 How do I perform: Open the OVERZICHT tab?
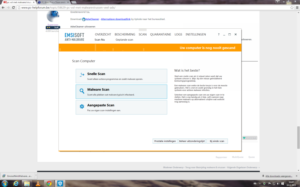point(103,34)
